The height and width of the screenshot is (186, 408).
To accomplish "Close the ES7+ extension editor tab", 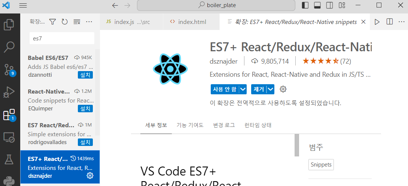I will [x=364, y=22].
